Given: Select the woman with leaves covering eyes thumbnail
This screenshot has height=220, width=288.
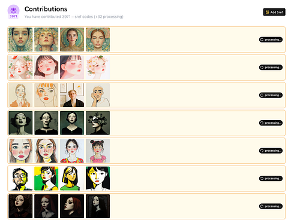Looking at the screenshot, I should click(x=98, y=123).
